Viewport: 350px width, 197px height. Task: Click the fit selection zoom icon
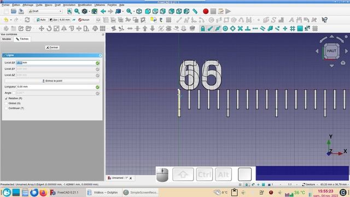77,11
